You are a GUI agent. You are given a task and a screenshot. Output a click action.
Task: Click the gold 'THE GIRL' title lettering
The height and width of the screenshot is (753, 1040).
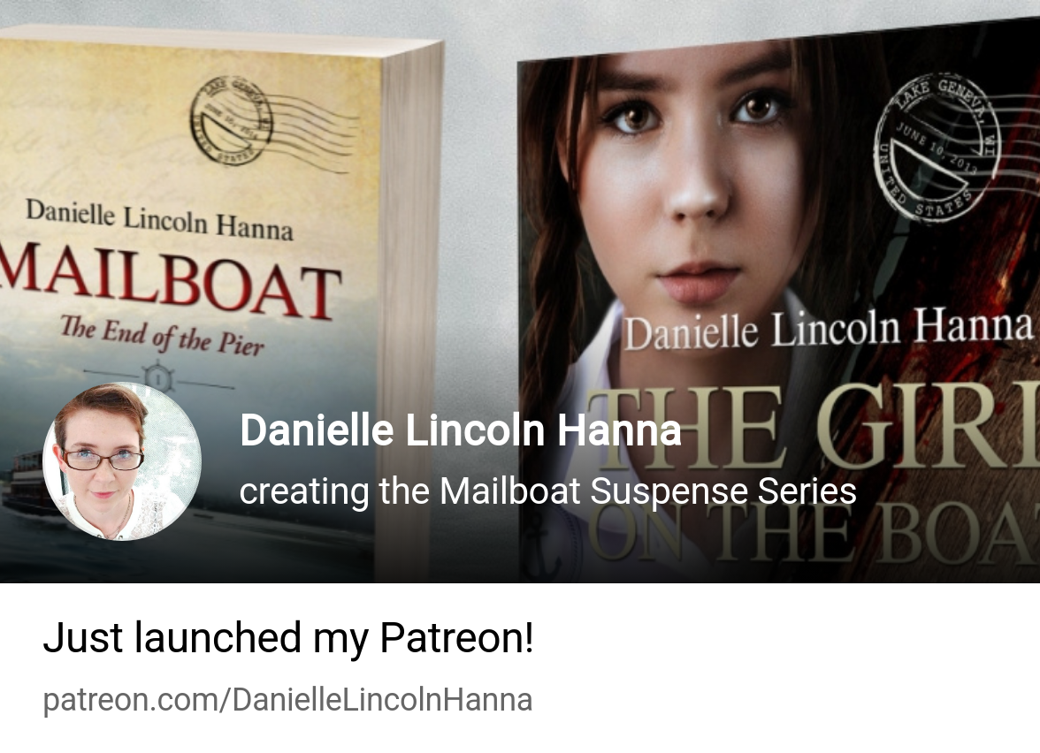pyautogui.click(x=814, y=430)
